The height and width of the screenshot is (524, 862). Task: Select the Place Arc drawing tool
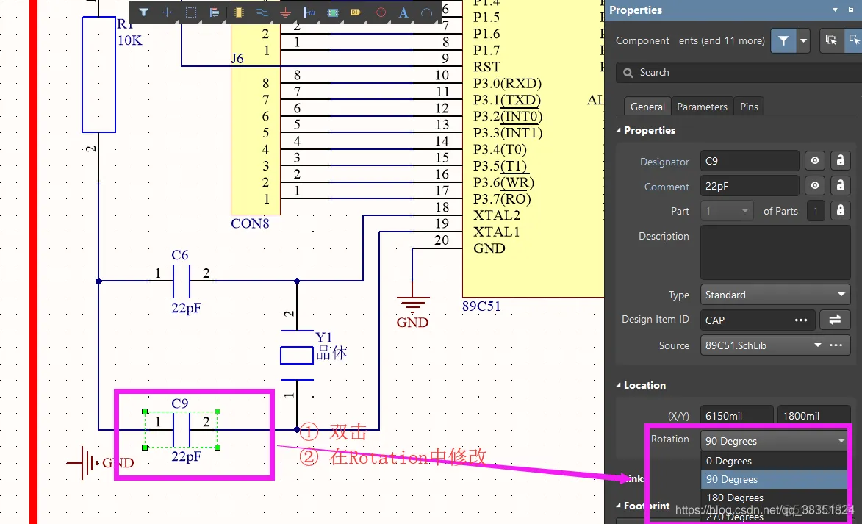point(426,12)
